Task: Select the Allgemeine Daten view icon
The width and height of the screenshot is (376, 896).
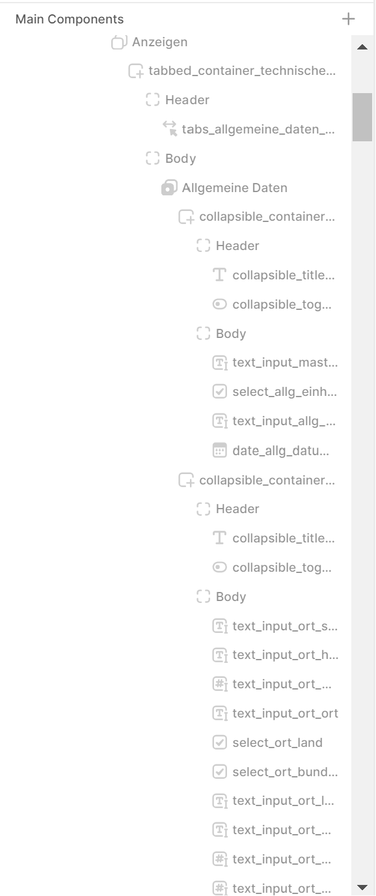Action: [169, 188]
